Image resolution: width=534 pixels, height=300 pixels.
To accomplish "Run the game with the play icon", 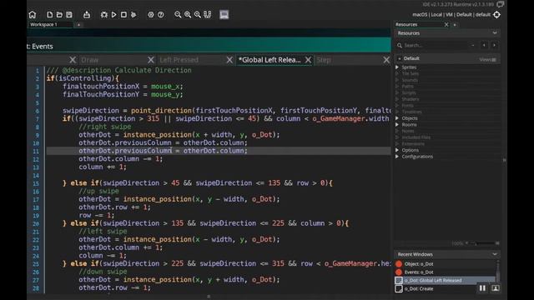I will pyautogui.click(x=113, y=15).
